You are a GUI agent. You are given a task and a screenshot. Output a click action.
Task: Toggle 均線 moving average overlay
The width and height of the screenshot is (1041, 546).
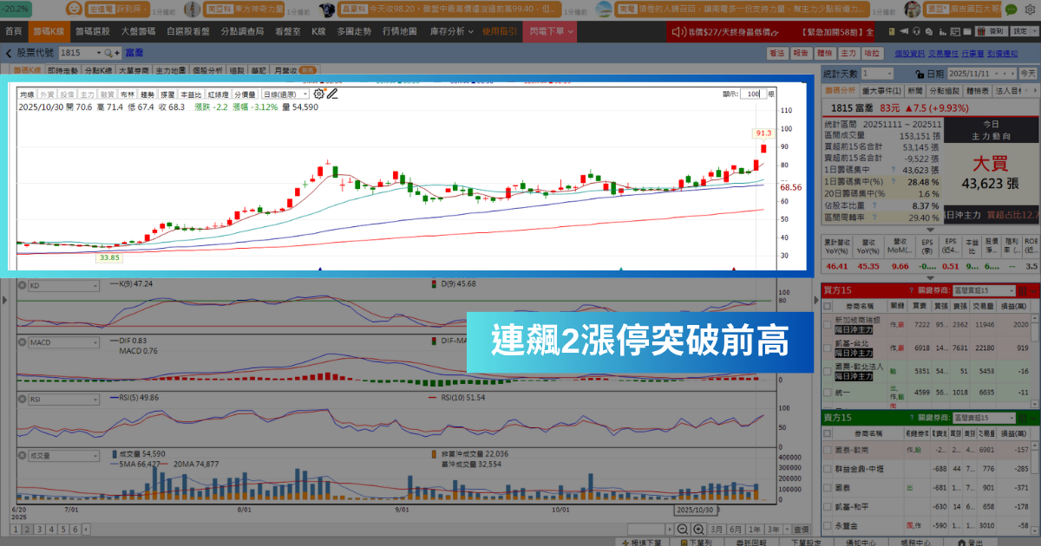click(27, 94)
